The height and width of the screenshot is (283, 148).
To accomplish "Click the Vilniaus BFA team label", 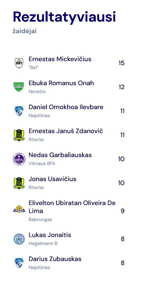I will [x=42, y=163].
